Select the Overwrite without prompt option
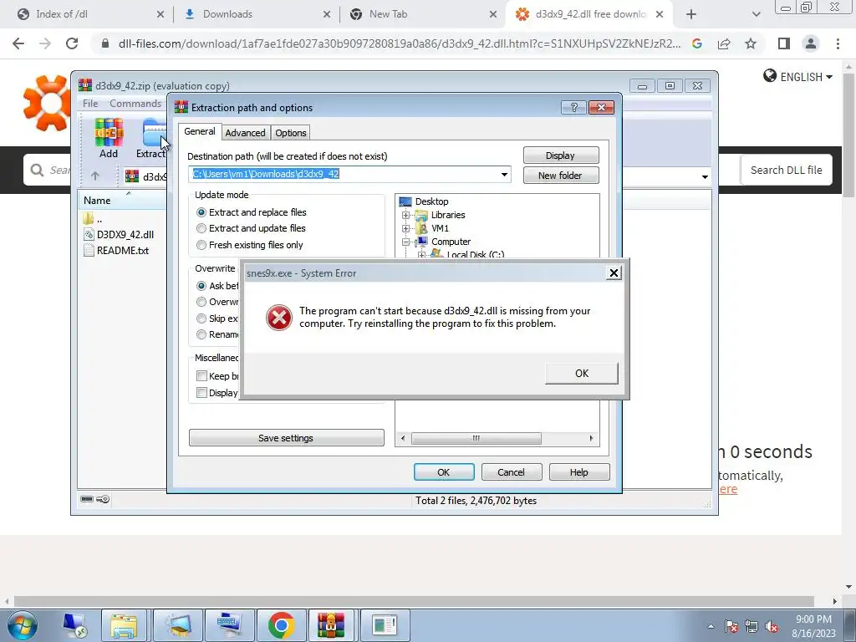The width and height of the screenshot is (856, 642). coord(201,302)
